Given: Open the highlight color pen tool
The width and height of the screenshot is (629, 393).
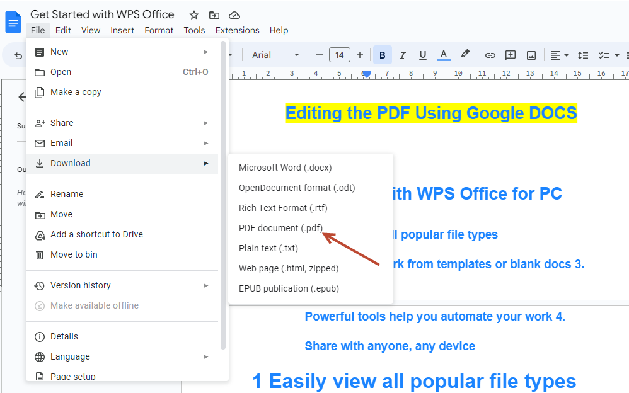Looking at the screenshot, I should tap(465, 54).
